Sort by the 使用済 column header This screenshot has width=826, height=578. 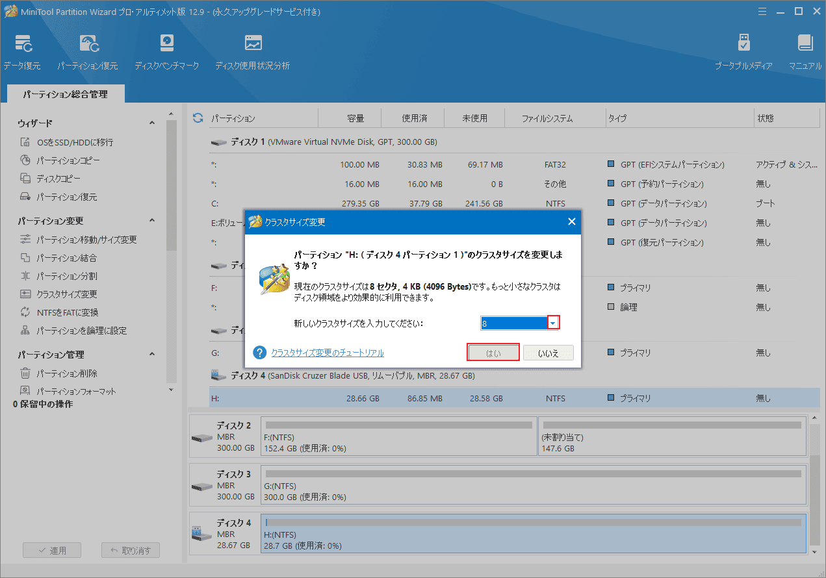(x=413, y=118)
